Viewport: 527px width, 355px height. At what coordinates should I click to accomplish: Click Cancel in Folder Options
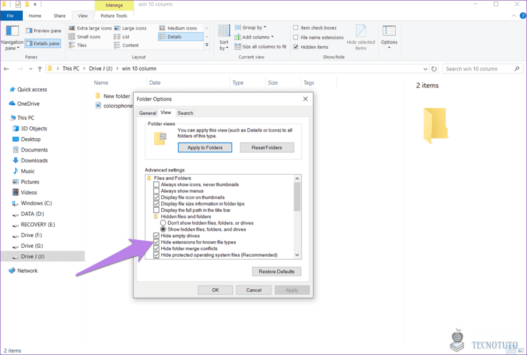coord(254,290)
